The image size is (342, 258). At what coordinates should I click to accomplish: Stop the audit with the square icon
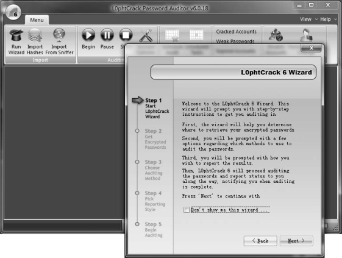(126, 35)
